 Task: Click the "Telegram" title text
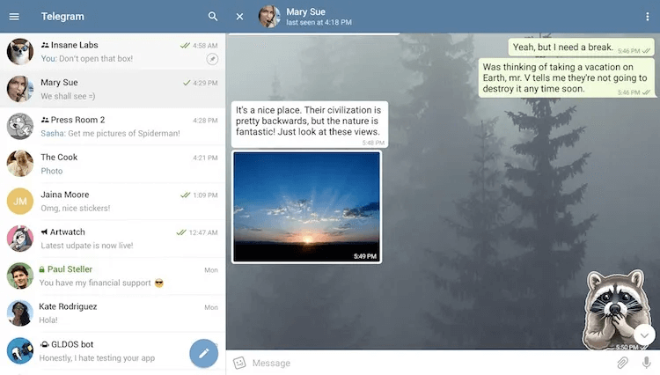pyautogui.click(x=62, y=17)
